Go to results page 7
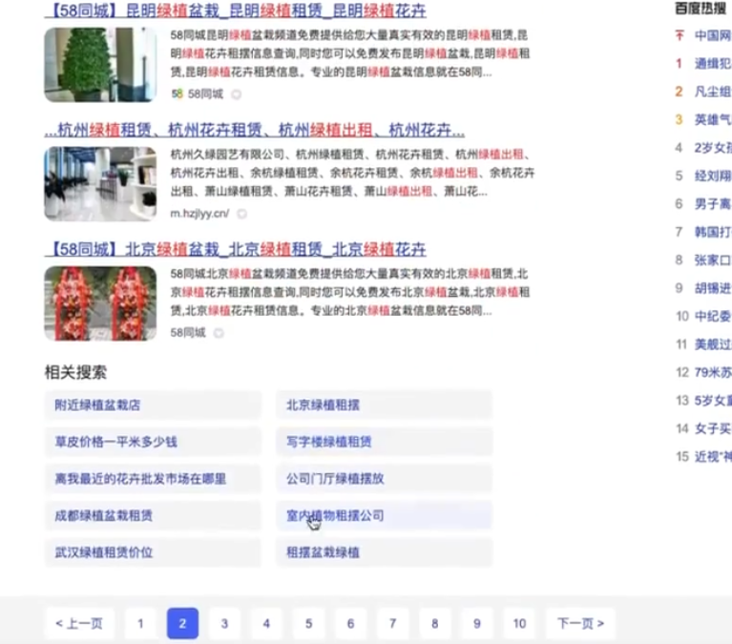The image size is (732, 644). 392,623
